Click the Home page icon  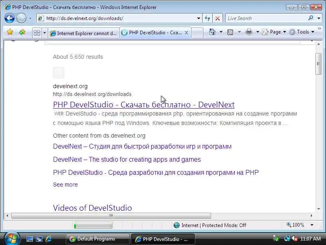212,32
